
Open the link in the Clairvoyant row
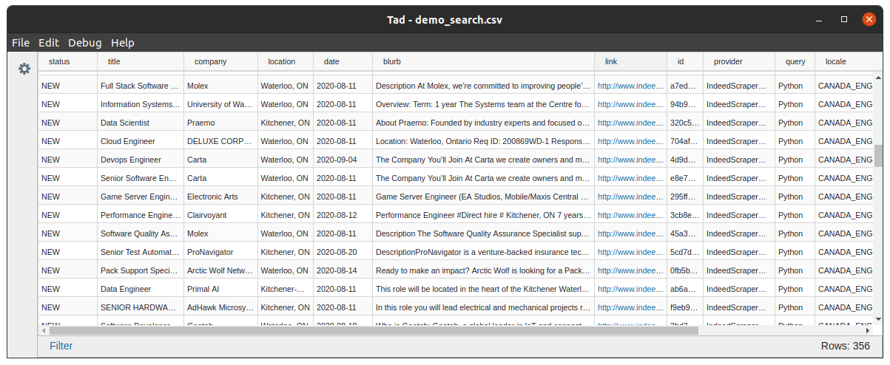(631, 215)
